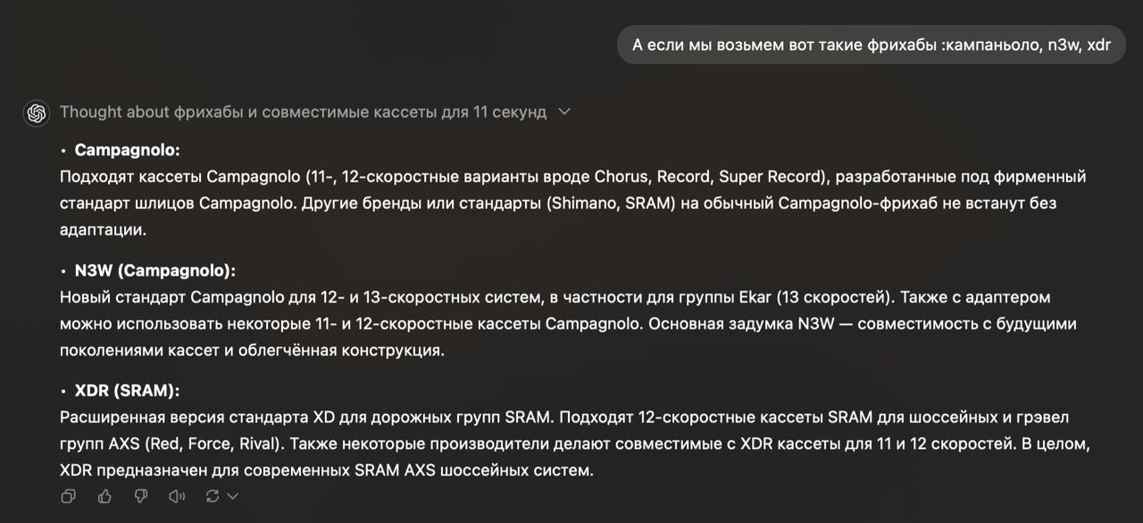Click the bullet before the N3W heading
The width and height of the screenshot is (1143, 523).
[x=63, y=271]
